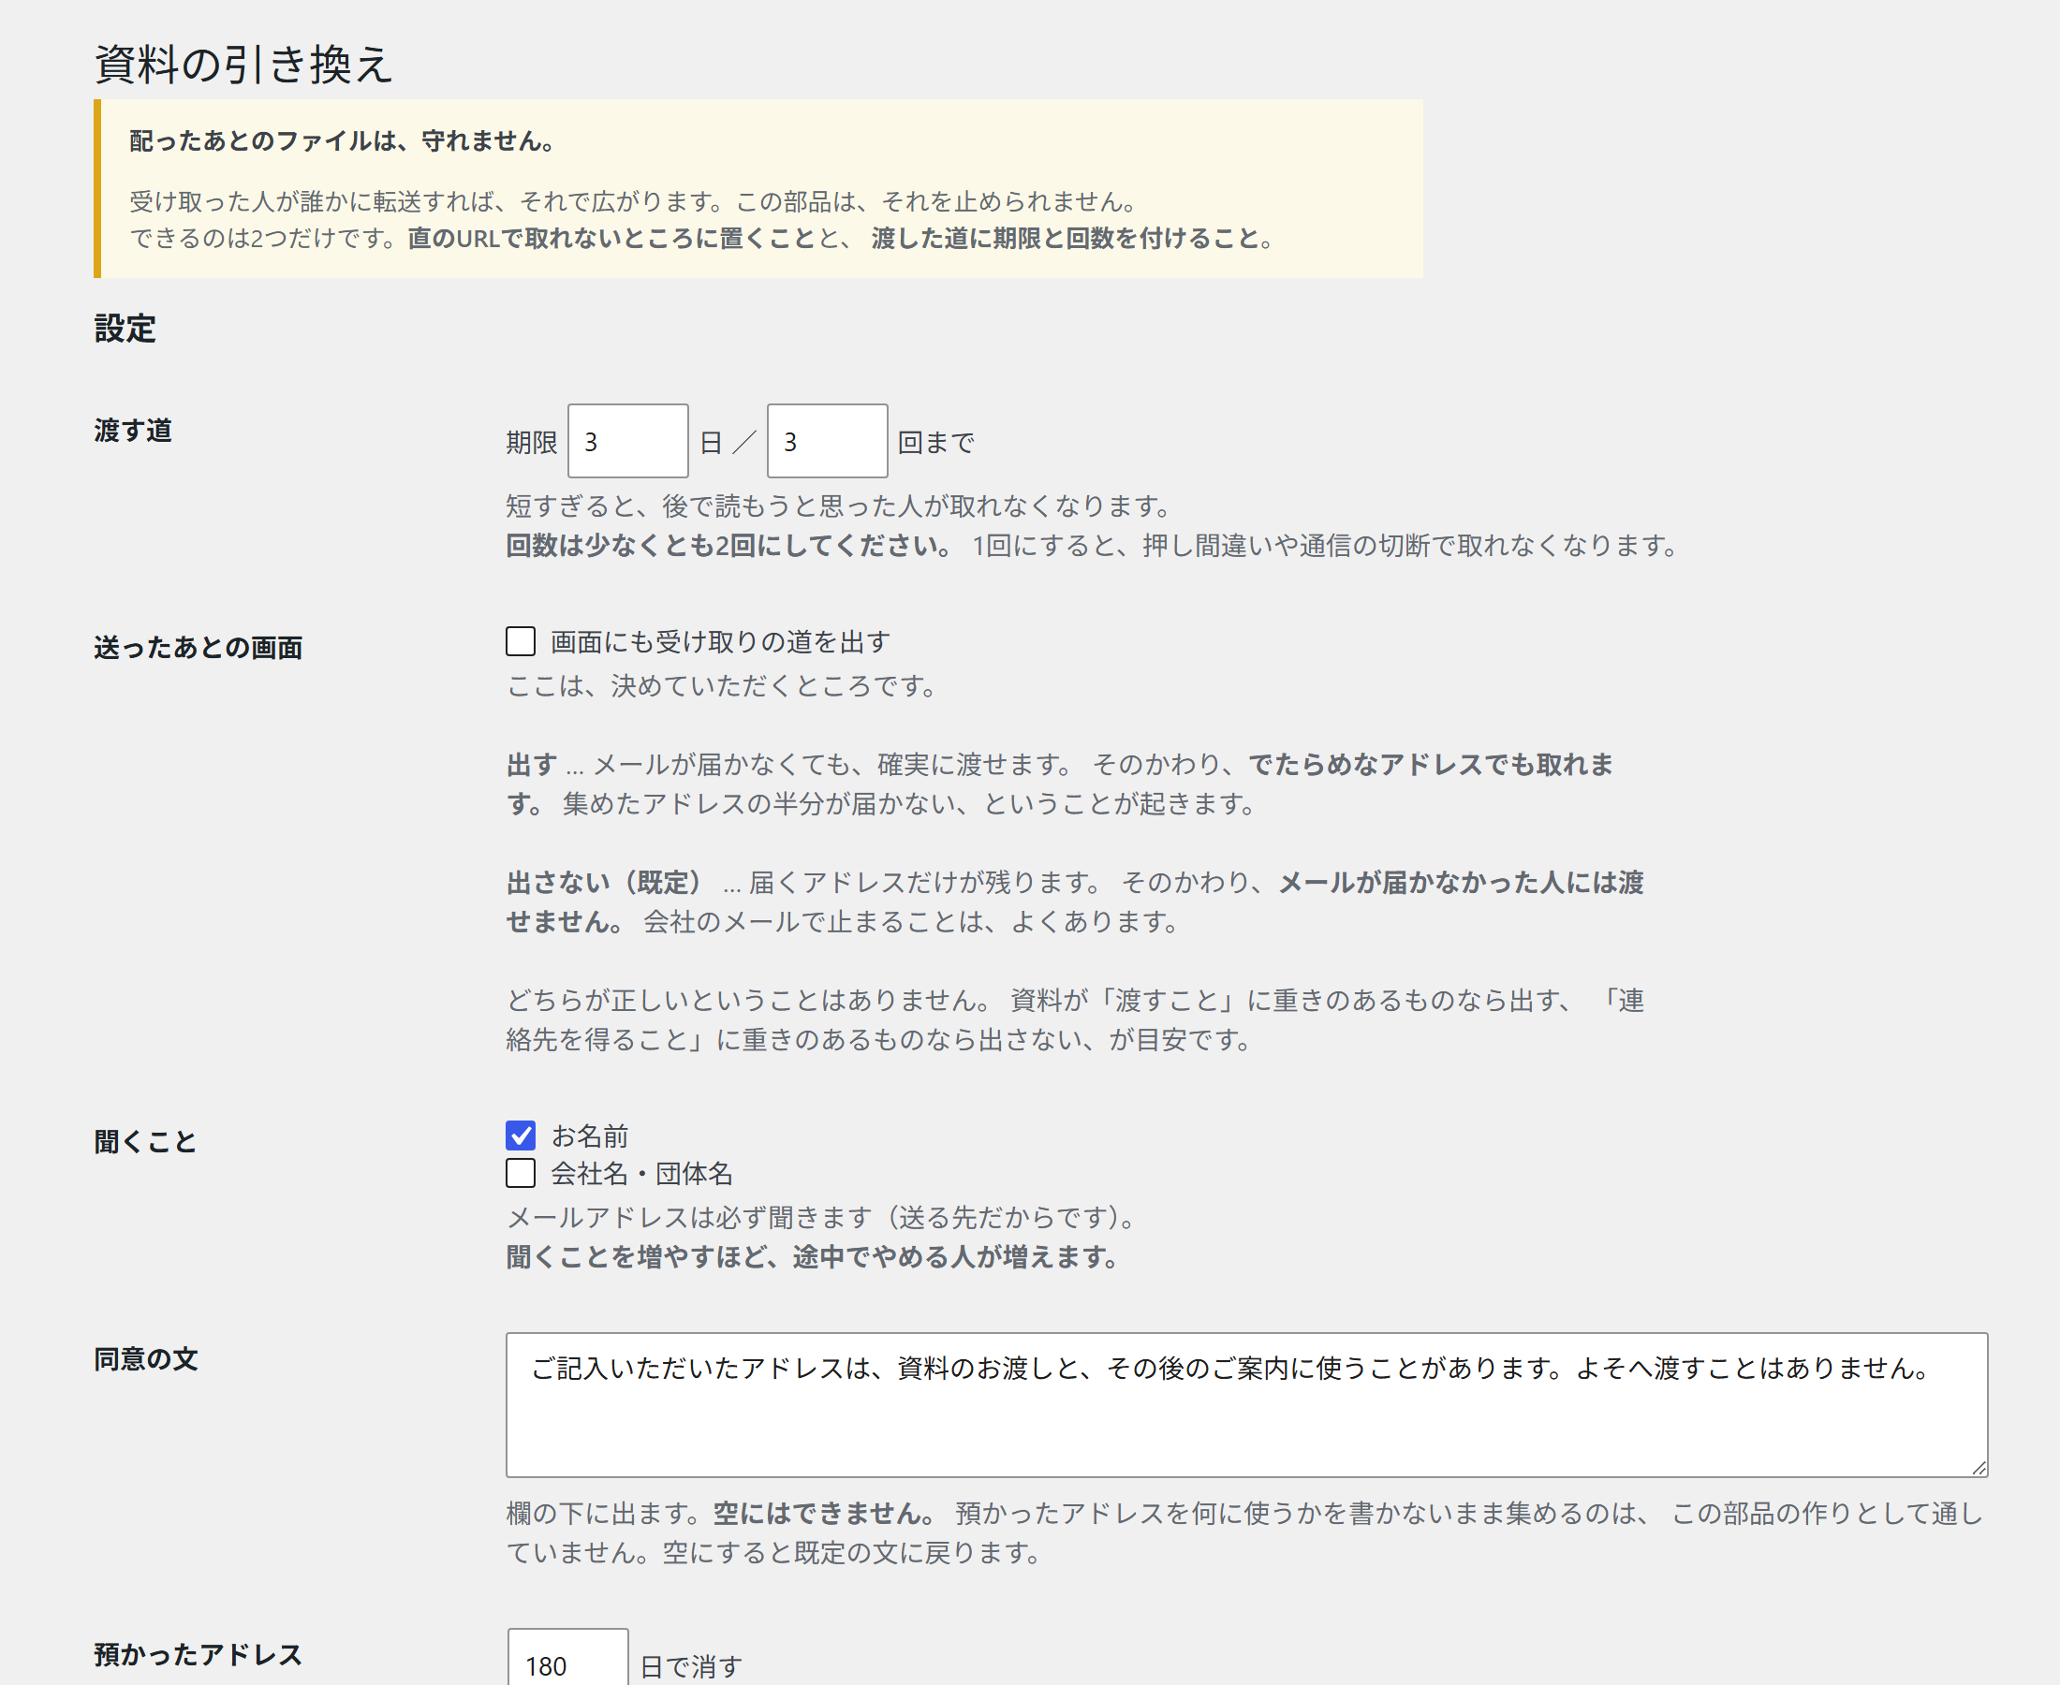Image resolution: width=2060 pixels, height=1685 pixels.
Task: Click the 資料の引き換え page heading
Action: tap(243, 64)
